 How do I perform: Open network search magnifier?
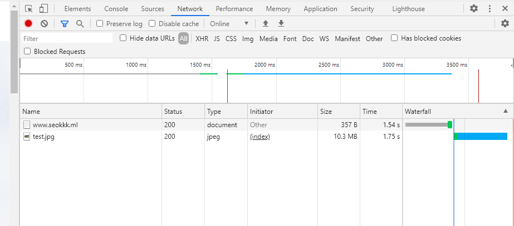pos(80,23)
